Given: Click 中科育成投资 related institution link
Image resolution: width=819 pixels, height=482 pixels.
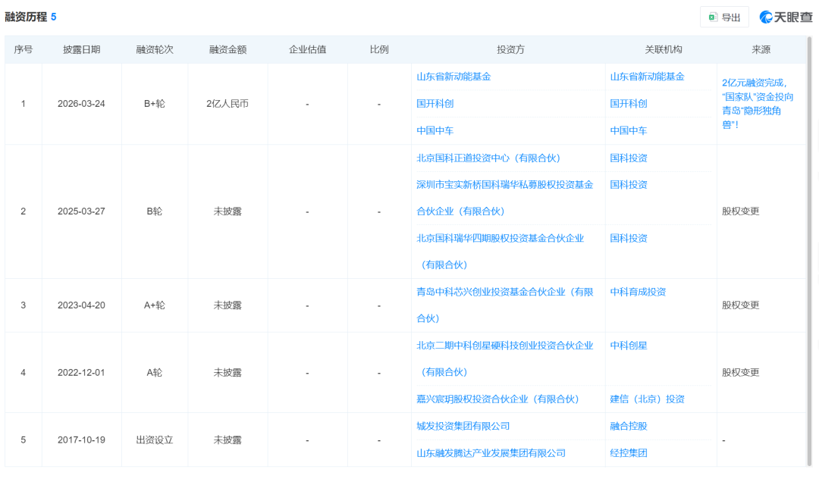Looking at the screenshot, I should click(637, 291).
